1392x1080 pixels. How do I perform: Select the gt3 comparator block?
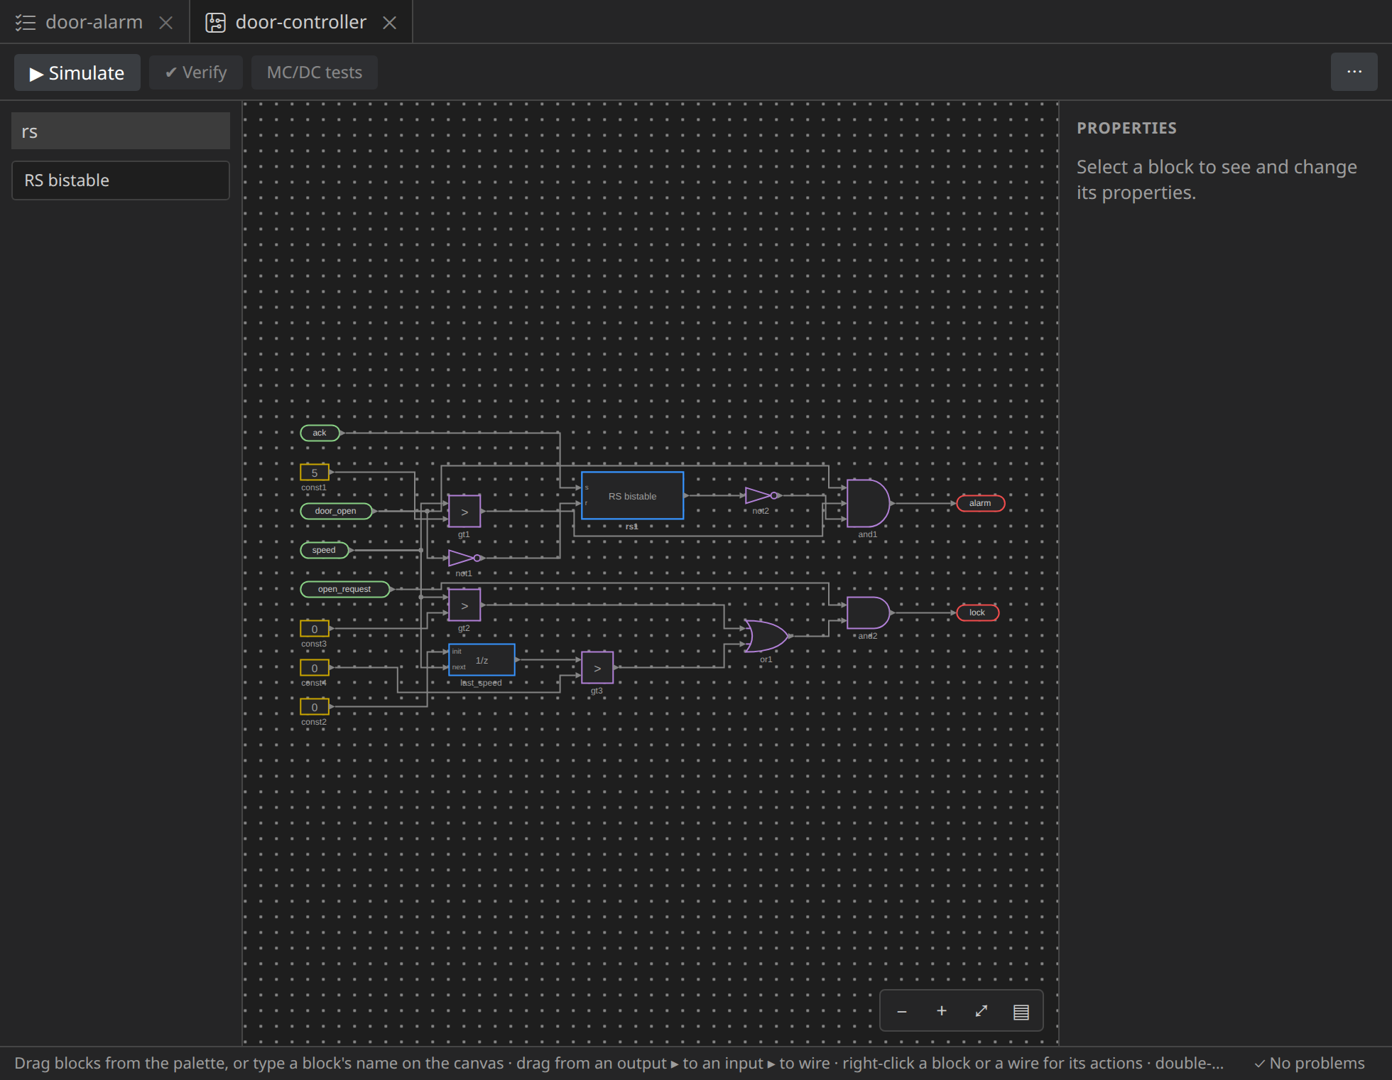(597, 668)
